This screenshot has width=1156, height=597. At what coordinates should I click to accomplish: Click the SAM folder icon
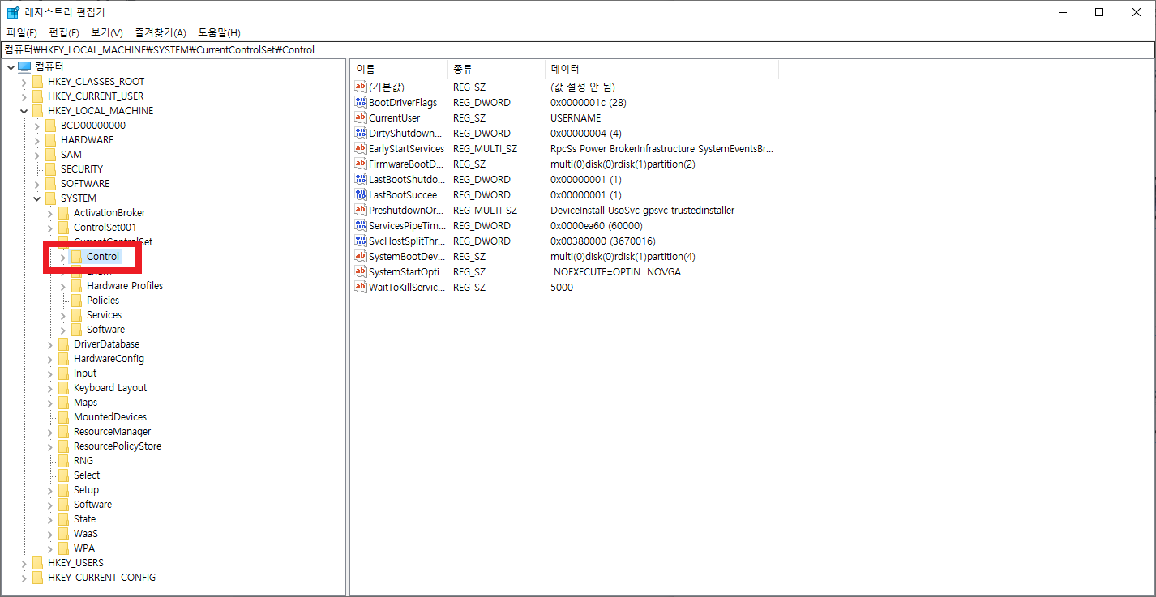coord(50,155)
